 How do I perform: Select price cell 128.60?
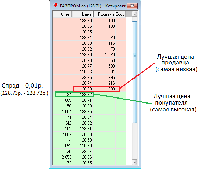click(x=83, y=134)
